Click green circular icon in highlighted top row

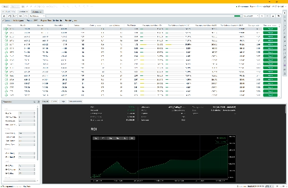tap(6, 29)
